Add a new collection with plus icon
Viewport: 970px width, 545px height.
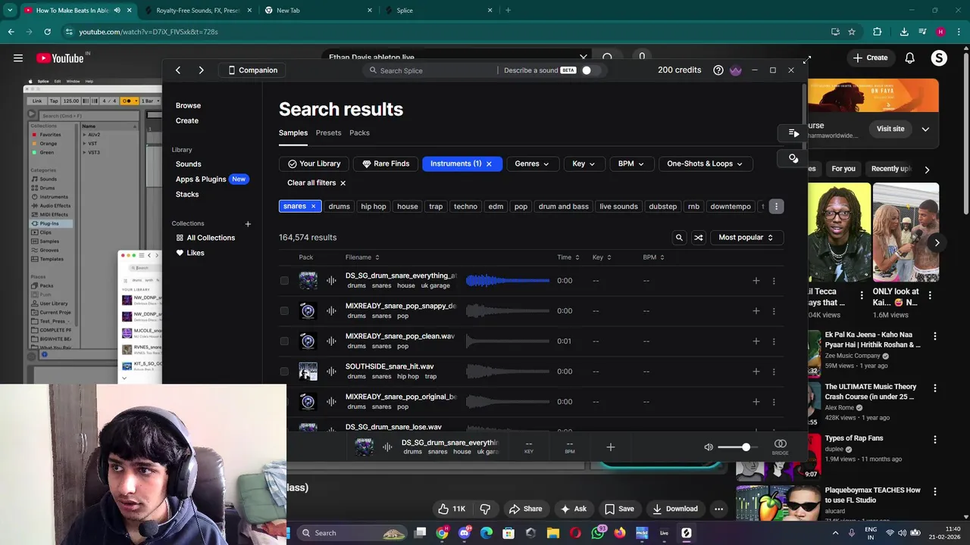pyautogui.click(x=248, y=224)
